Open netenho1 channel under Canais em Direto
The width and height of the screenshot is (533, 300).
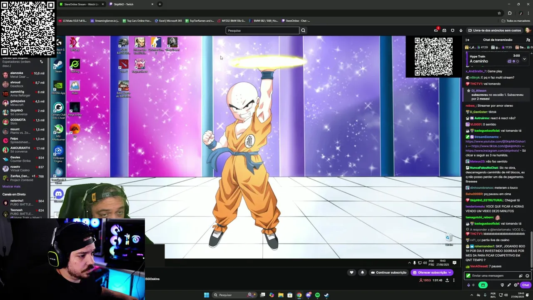(x=24, y=202)
